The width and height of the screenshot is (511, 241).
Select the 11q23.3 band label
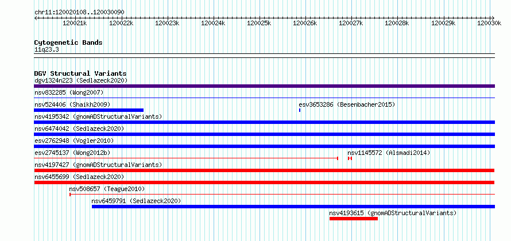pyautogui.click(x=47, y=50)
